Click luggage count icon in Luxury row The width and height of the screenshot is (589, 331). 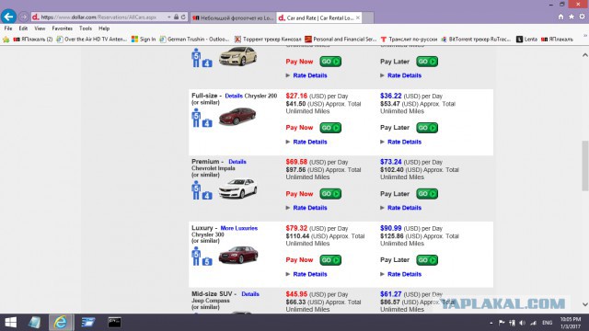click(207, 261)
